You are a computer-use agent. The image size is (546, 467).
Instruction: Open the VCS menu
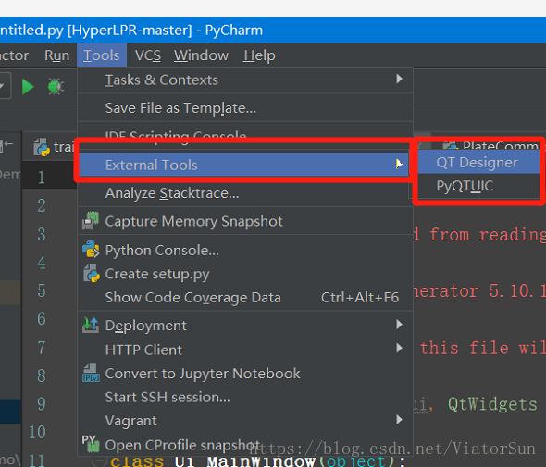(x=148, y=55)
